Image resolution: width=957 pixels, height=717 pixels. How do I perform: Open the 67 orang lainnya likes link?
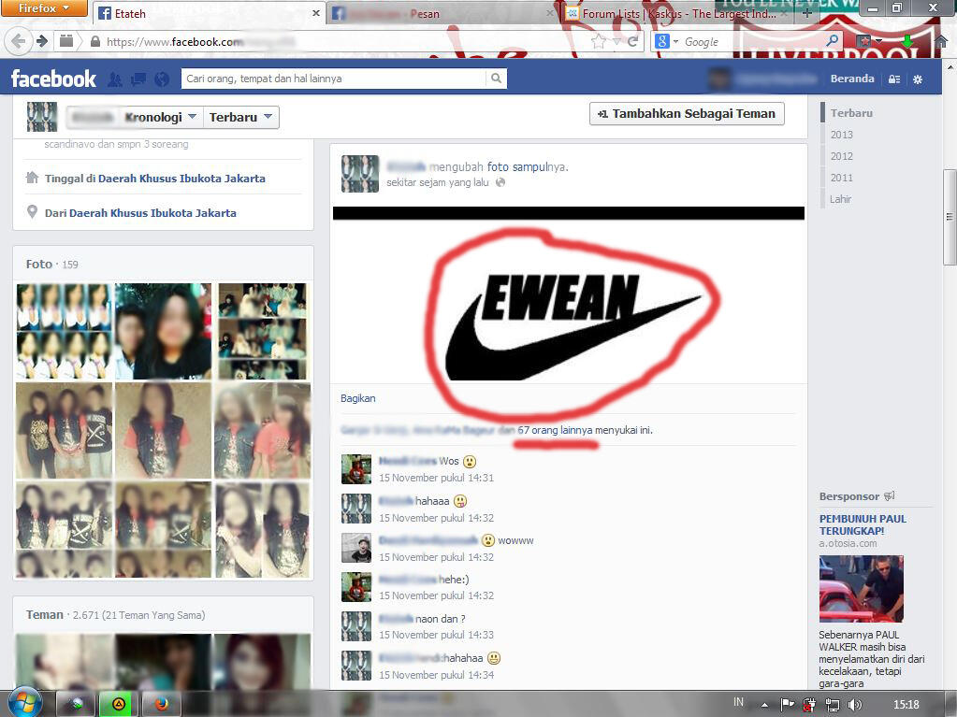click(555, 430)
